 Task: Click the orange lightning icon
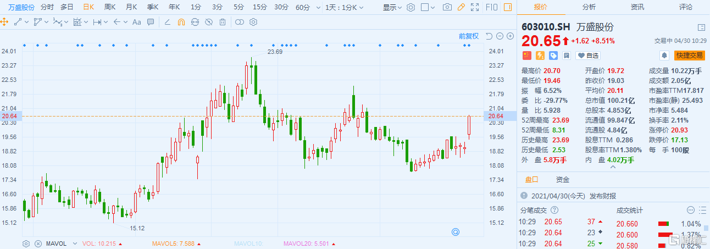tap(540, 55)
